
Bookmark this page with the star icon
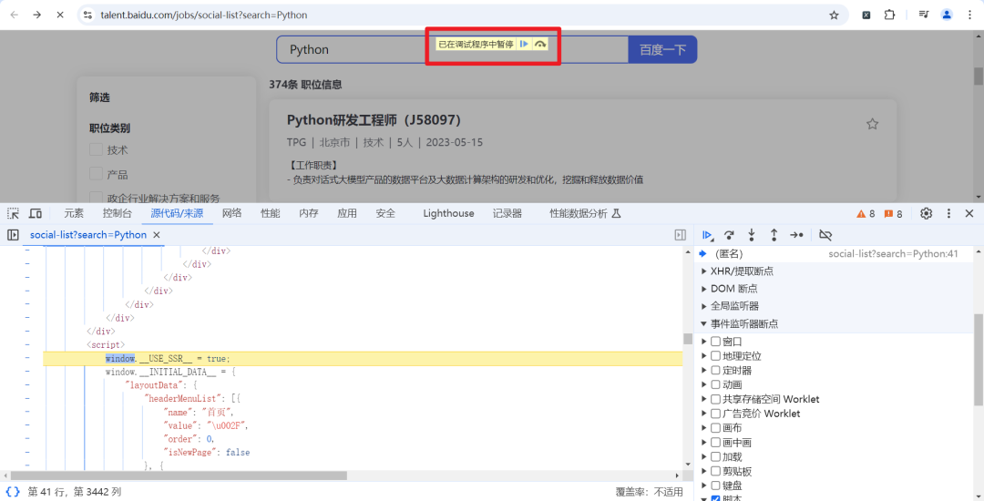[834, 15]
